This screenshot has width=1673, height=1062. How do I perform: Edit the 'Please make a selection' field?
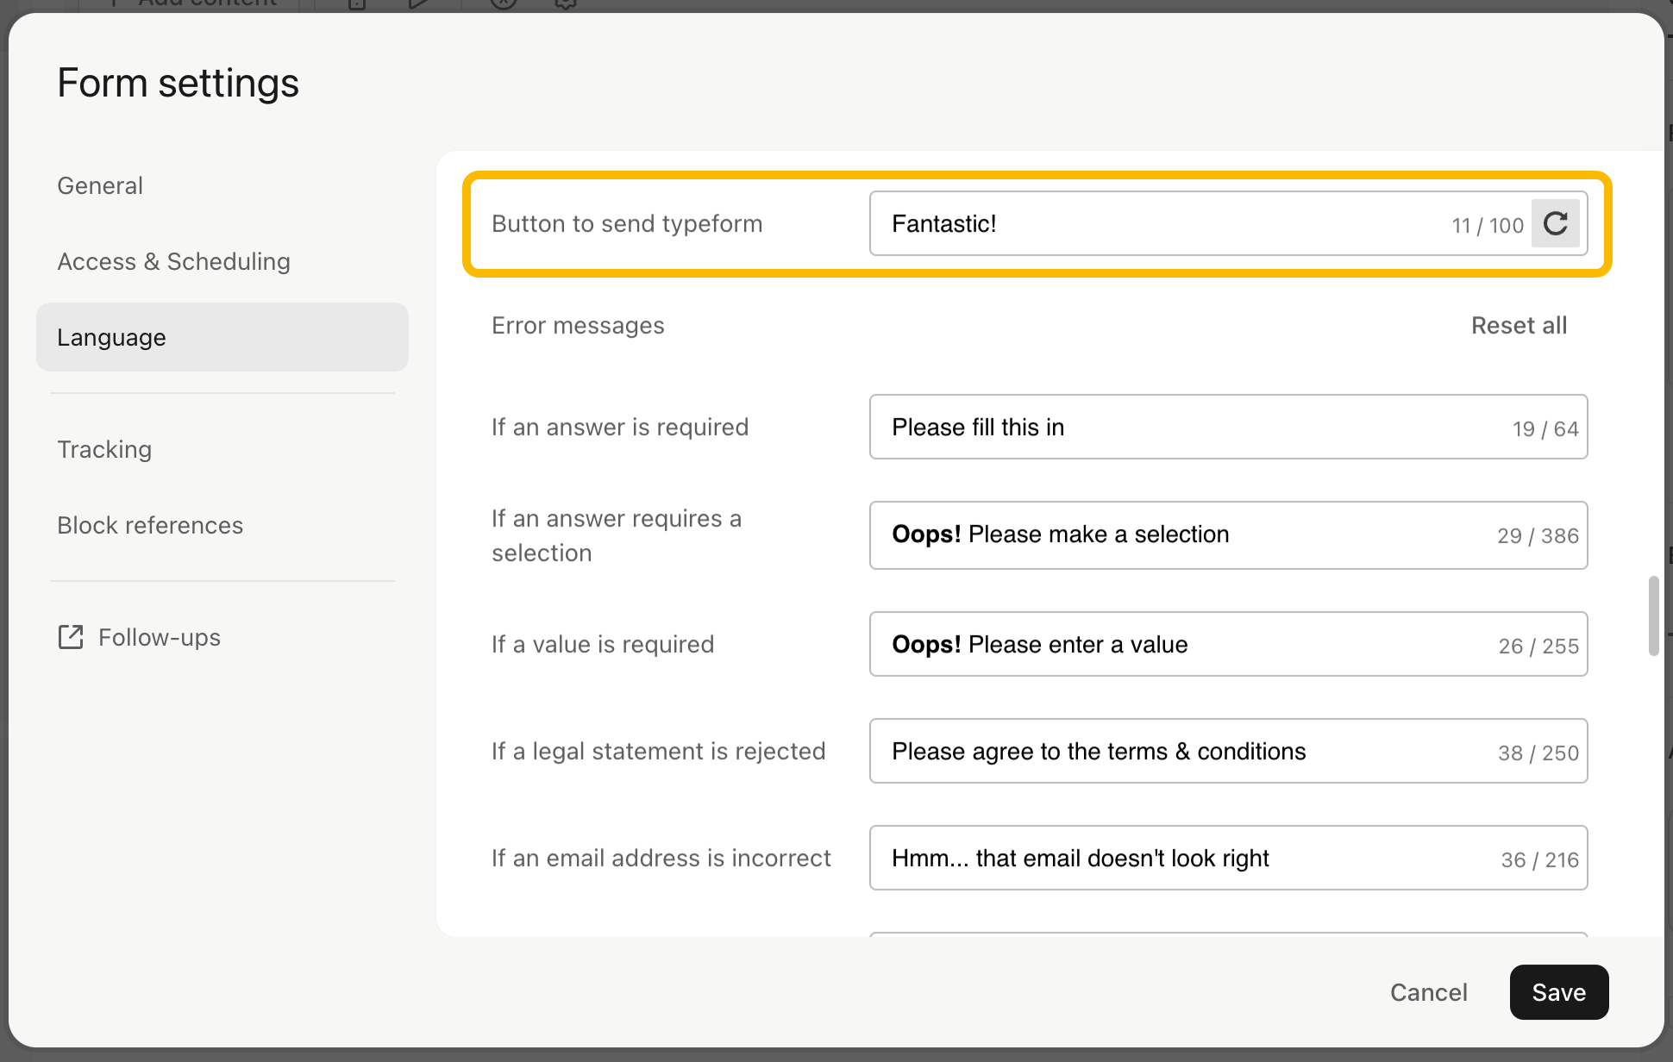pos(1190,534)
